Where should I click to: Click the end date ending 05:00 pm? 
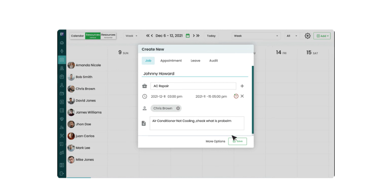tap(211, 96)
